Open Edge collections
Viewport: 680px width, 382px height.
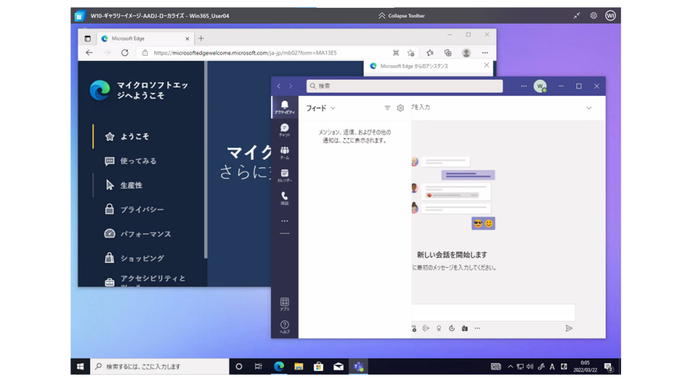(x=448, y=53)
